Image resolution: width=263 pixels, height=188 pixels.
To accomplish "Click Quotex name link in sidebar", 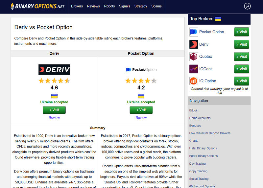I will pyautogui.click(x=206, y=57).
